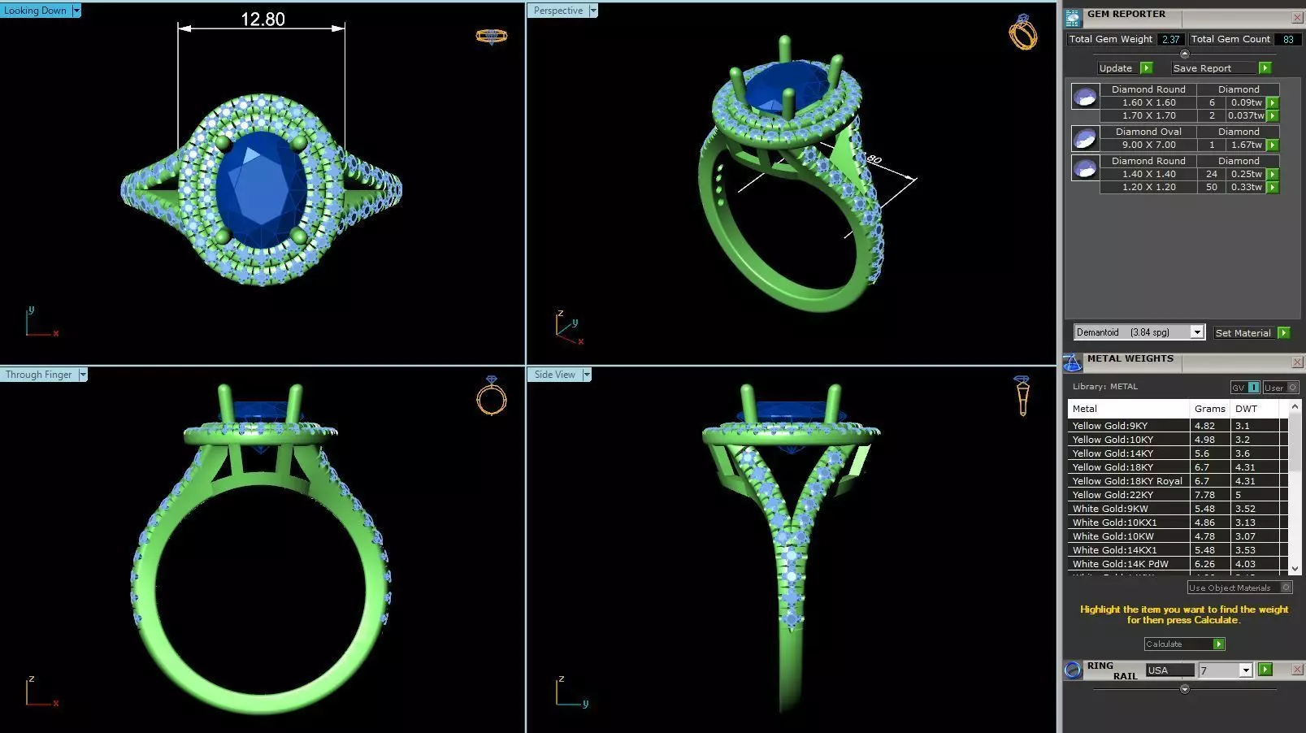Viewport: 1306px width, 733px height.
Task: Toggle the User library option
Action: point(1281,388)
